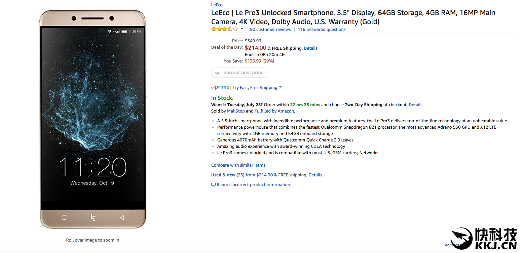Screen dimensions: 520x253
Task: Click the gold Le Pro3 phone image
Action: [92, 119]
